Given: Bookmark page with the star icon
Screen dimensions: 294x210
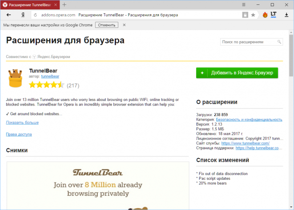Looking at the screenshot, I should click(x=253, y=15).
